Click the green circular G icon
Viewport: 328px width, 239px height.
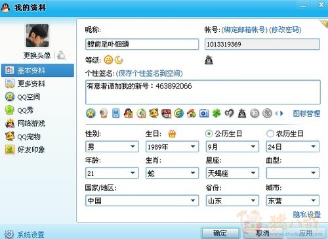(x=178, y=114)
